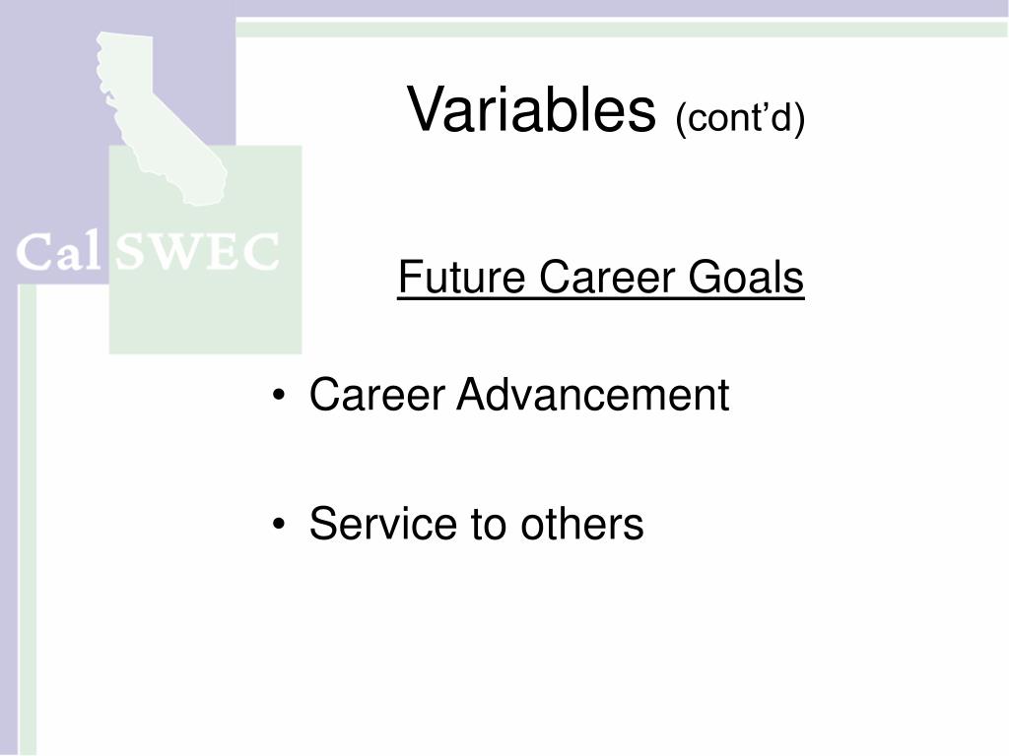Select the "Variables" title word
The height and width of the screenshot is (756, 1009).
(x=531, y=109)
